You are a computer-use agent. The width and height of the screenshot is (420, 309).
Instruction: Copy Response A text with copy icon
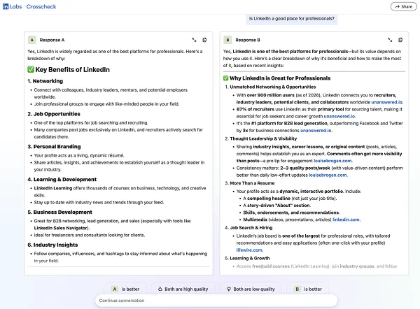coord(204,40)
